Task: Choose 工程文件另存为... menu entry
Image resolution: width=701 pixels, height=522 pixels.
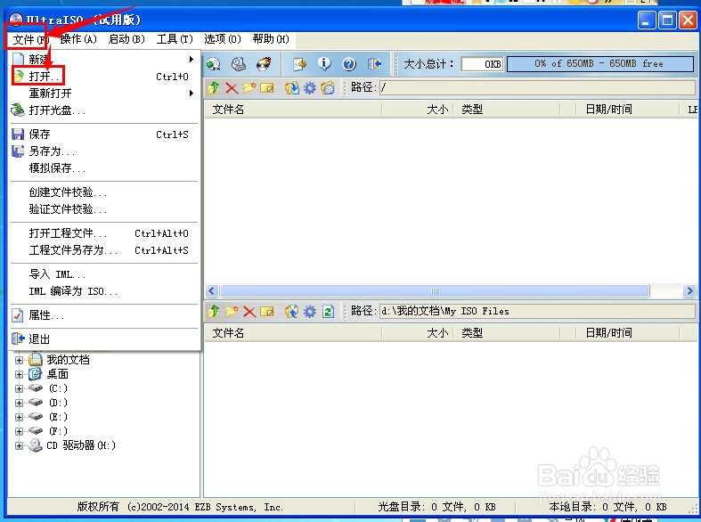Action: (104, 250)
